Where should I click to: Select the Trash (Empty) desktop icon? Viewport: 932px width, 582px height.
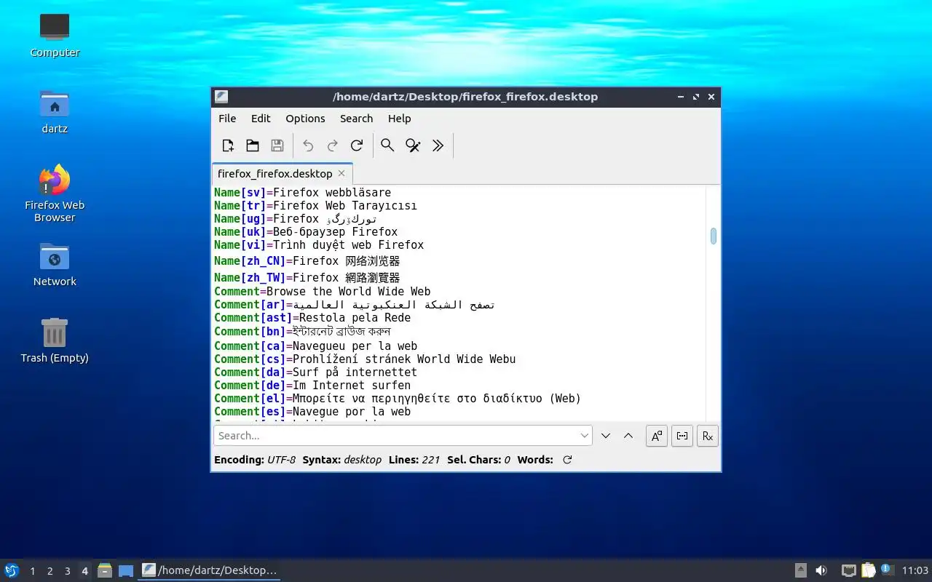click(x=55, y=340)
